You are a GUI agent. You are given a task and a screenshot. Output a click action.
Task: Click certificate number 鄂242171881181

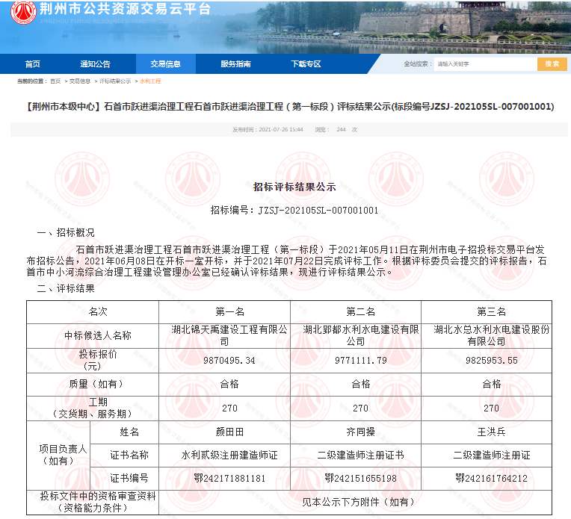pos(229,478)
